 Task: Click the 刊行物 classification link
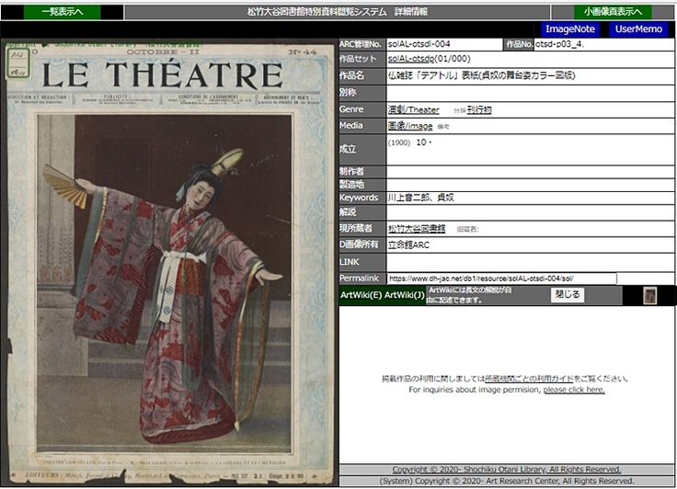479,109
